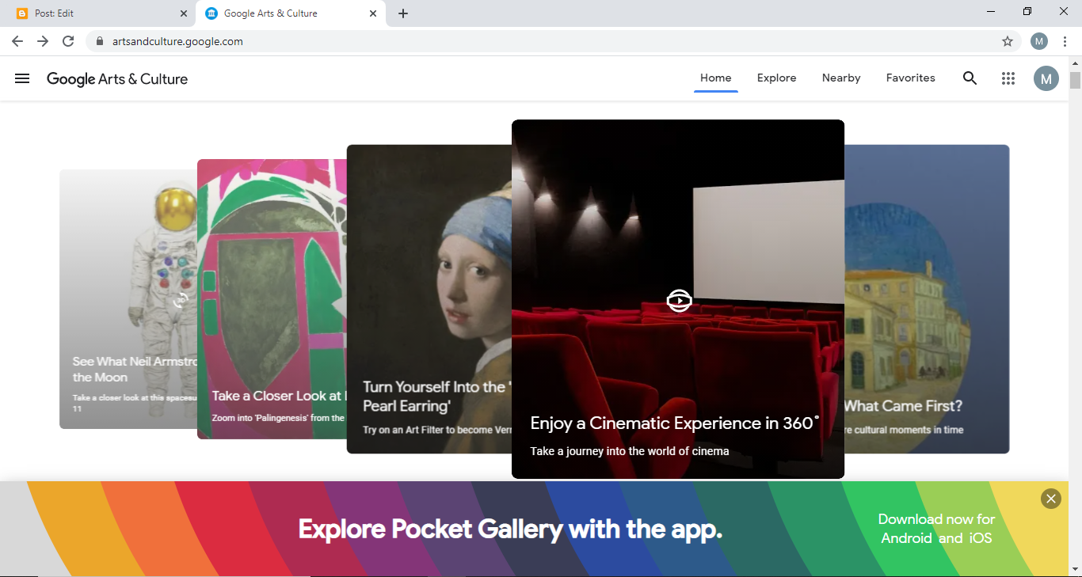
Task: Click Download now for Android and iOS
Action: [x=936, y=529]
